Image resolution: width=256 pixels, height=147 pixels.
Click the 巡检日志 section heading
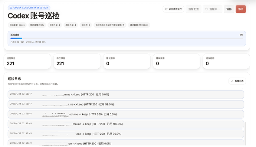pyautogui.click(x=14, y=79)
